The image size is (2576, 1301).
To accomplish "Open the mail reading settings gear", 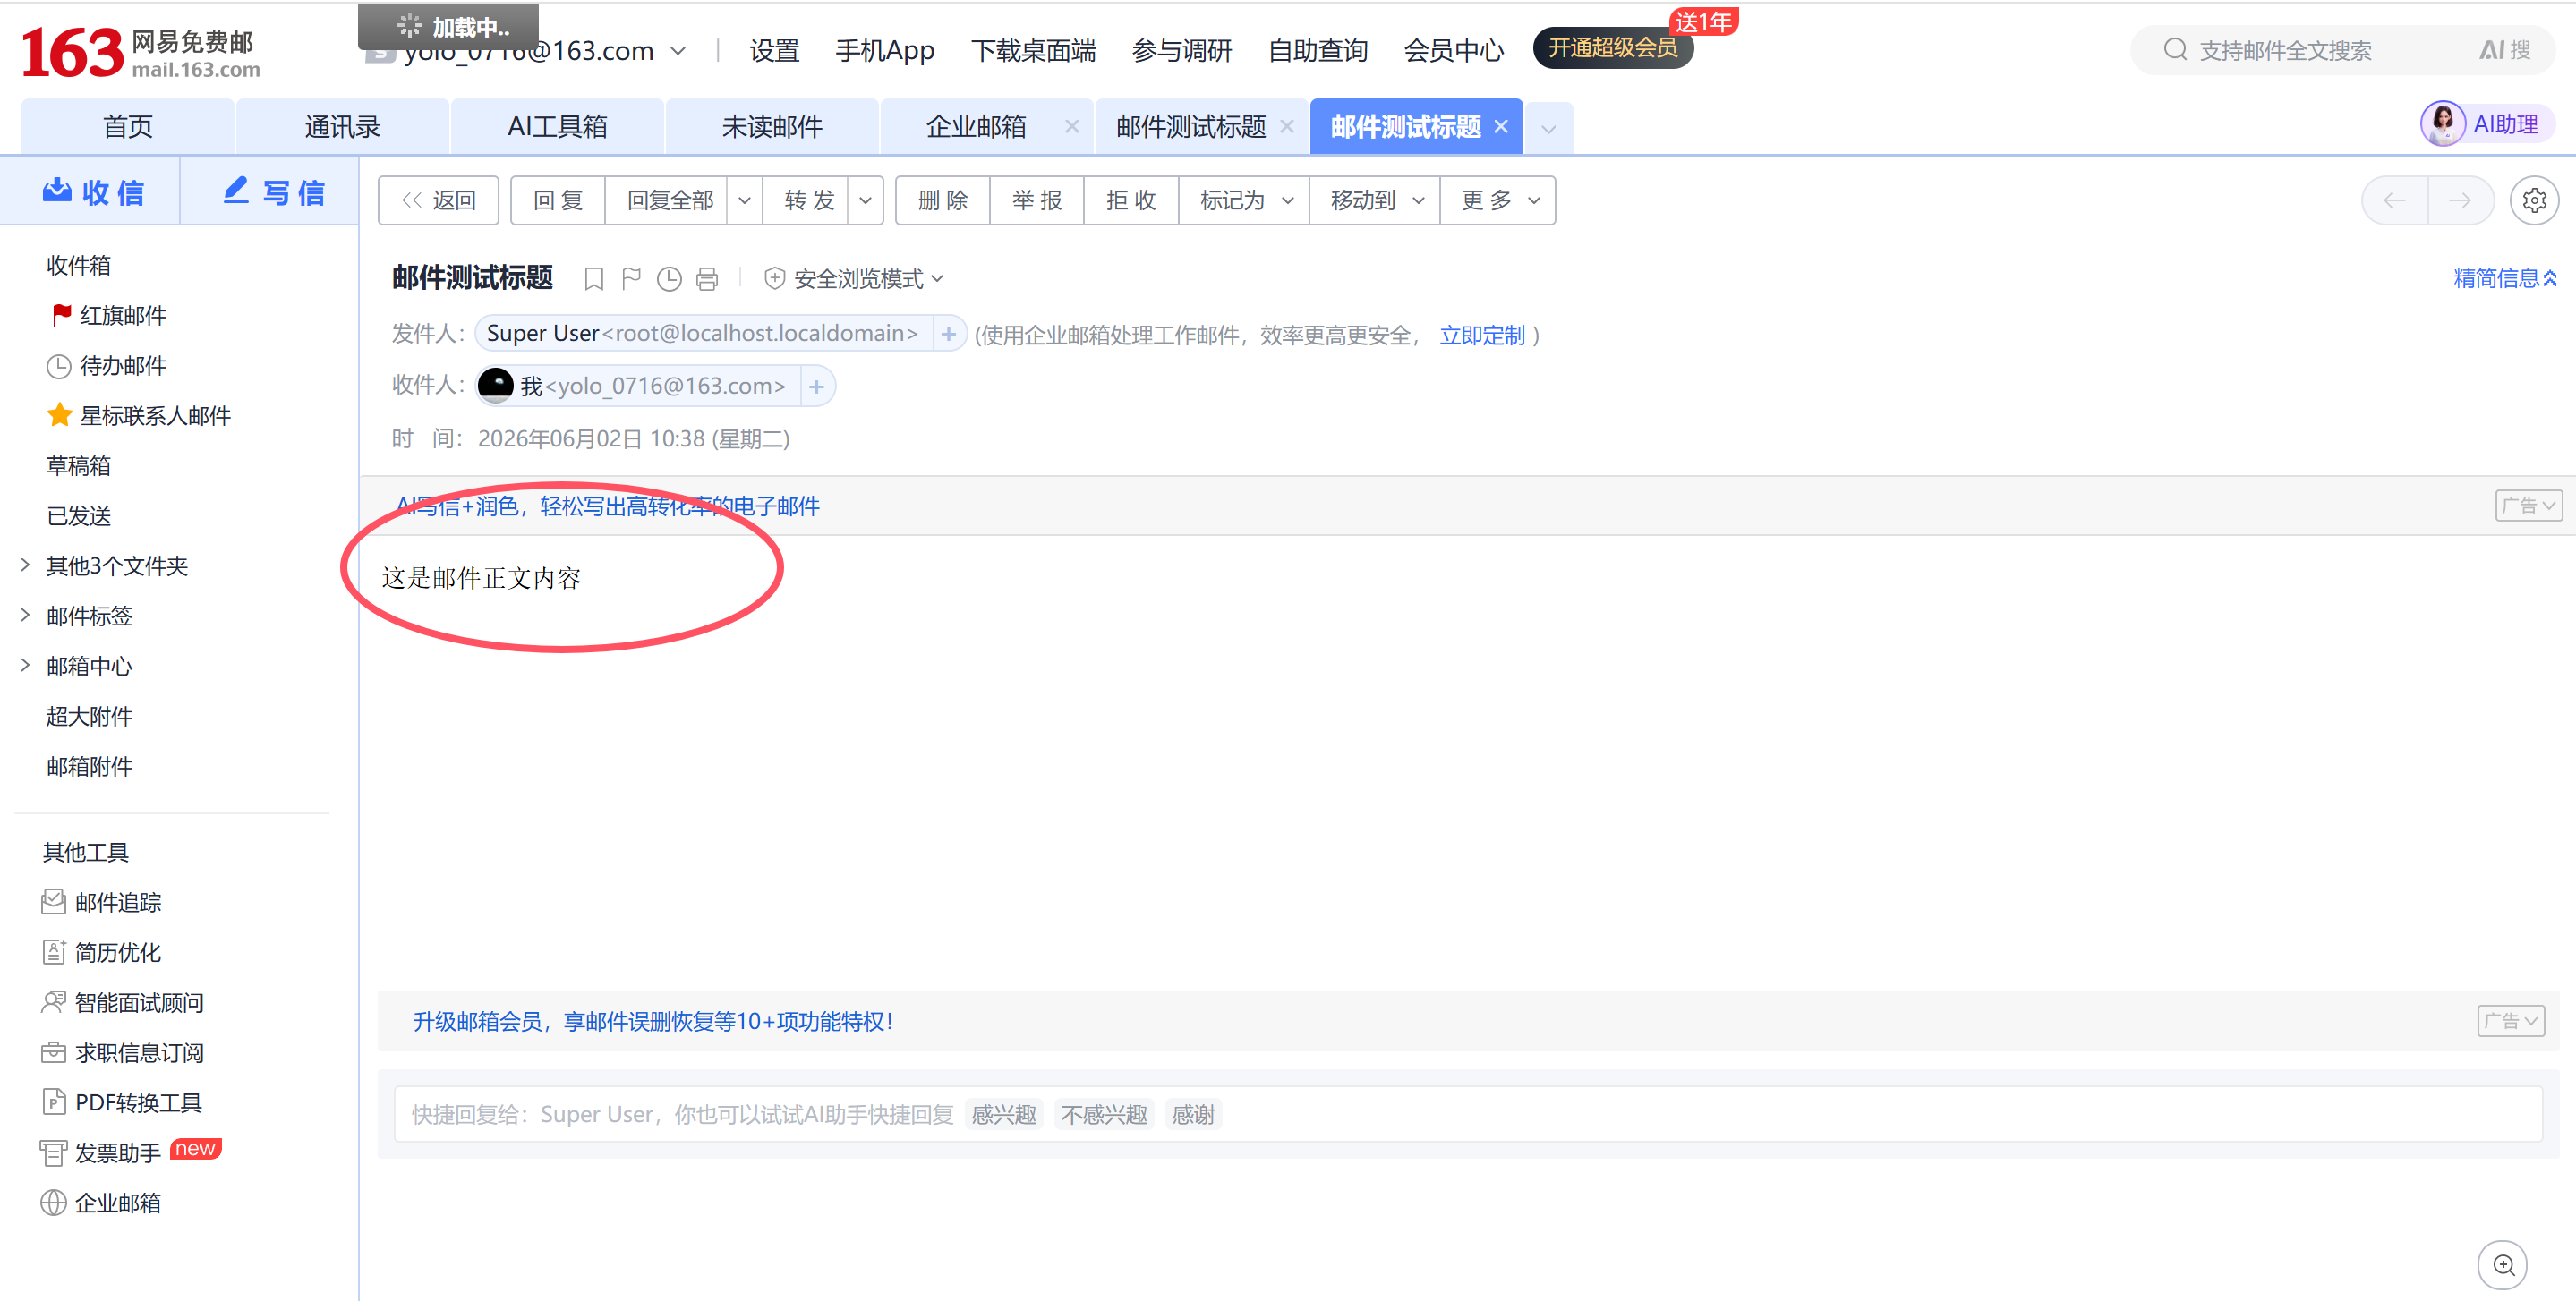I will coord(2534,200).
